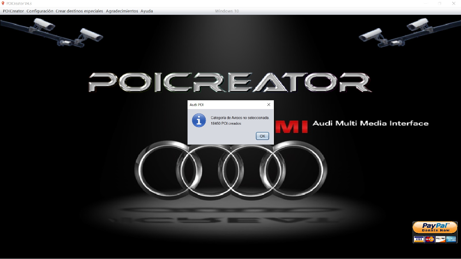Image resolution: width=461 pixels, height=259 pixels.
Task: Open the Ayuda menu
Action: click(x=147, y=11)
